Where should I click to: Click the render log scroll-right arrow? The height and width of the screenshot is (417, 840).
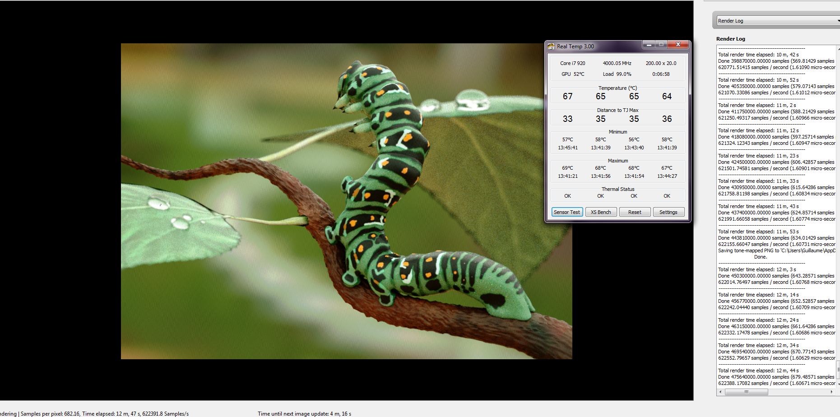click(831, 392)
